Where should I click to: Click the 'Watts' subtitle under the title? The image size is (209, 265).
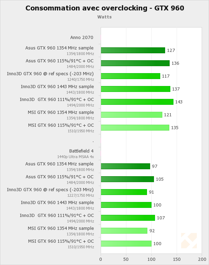[x=104, y=17]
